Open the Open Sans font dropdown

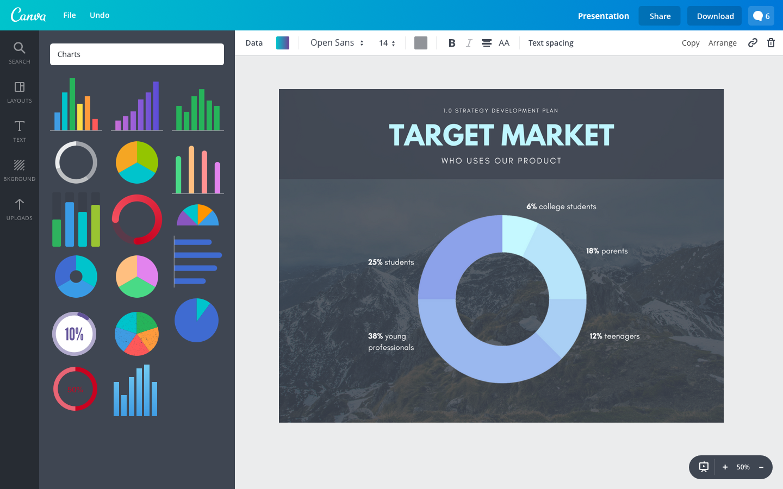(x=337, y=43)
